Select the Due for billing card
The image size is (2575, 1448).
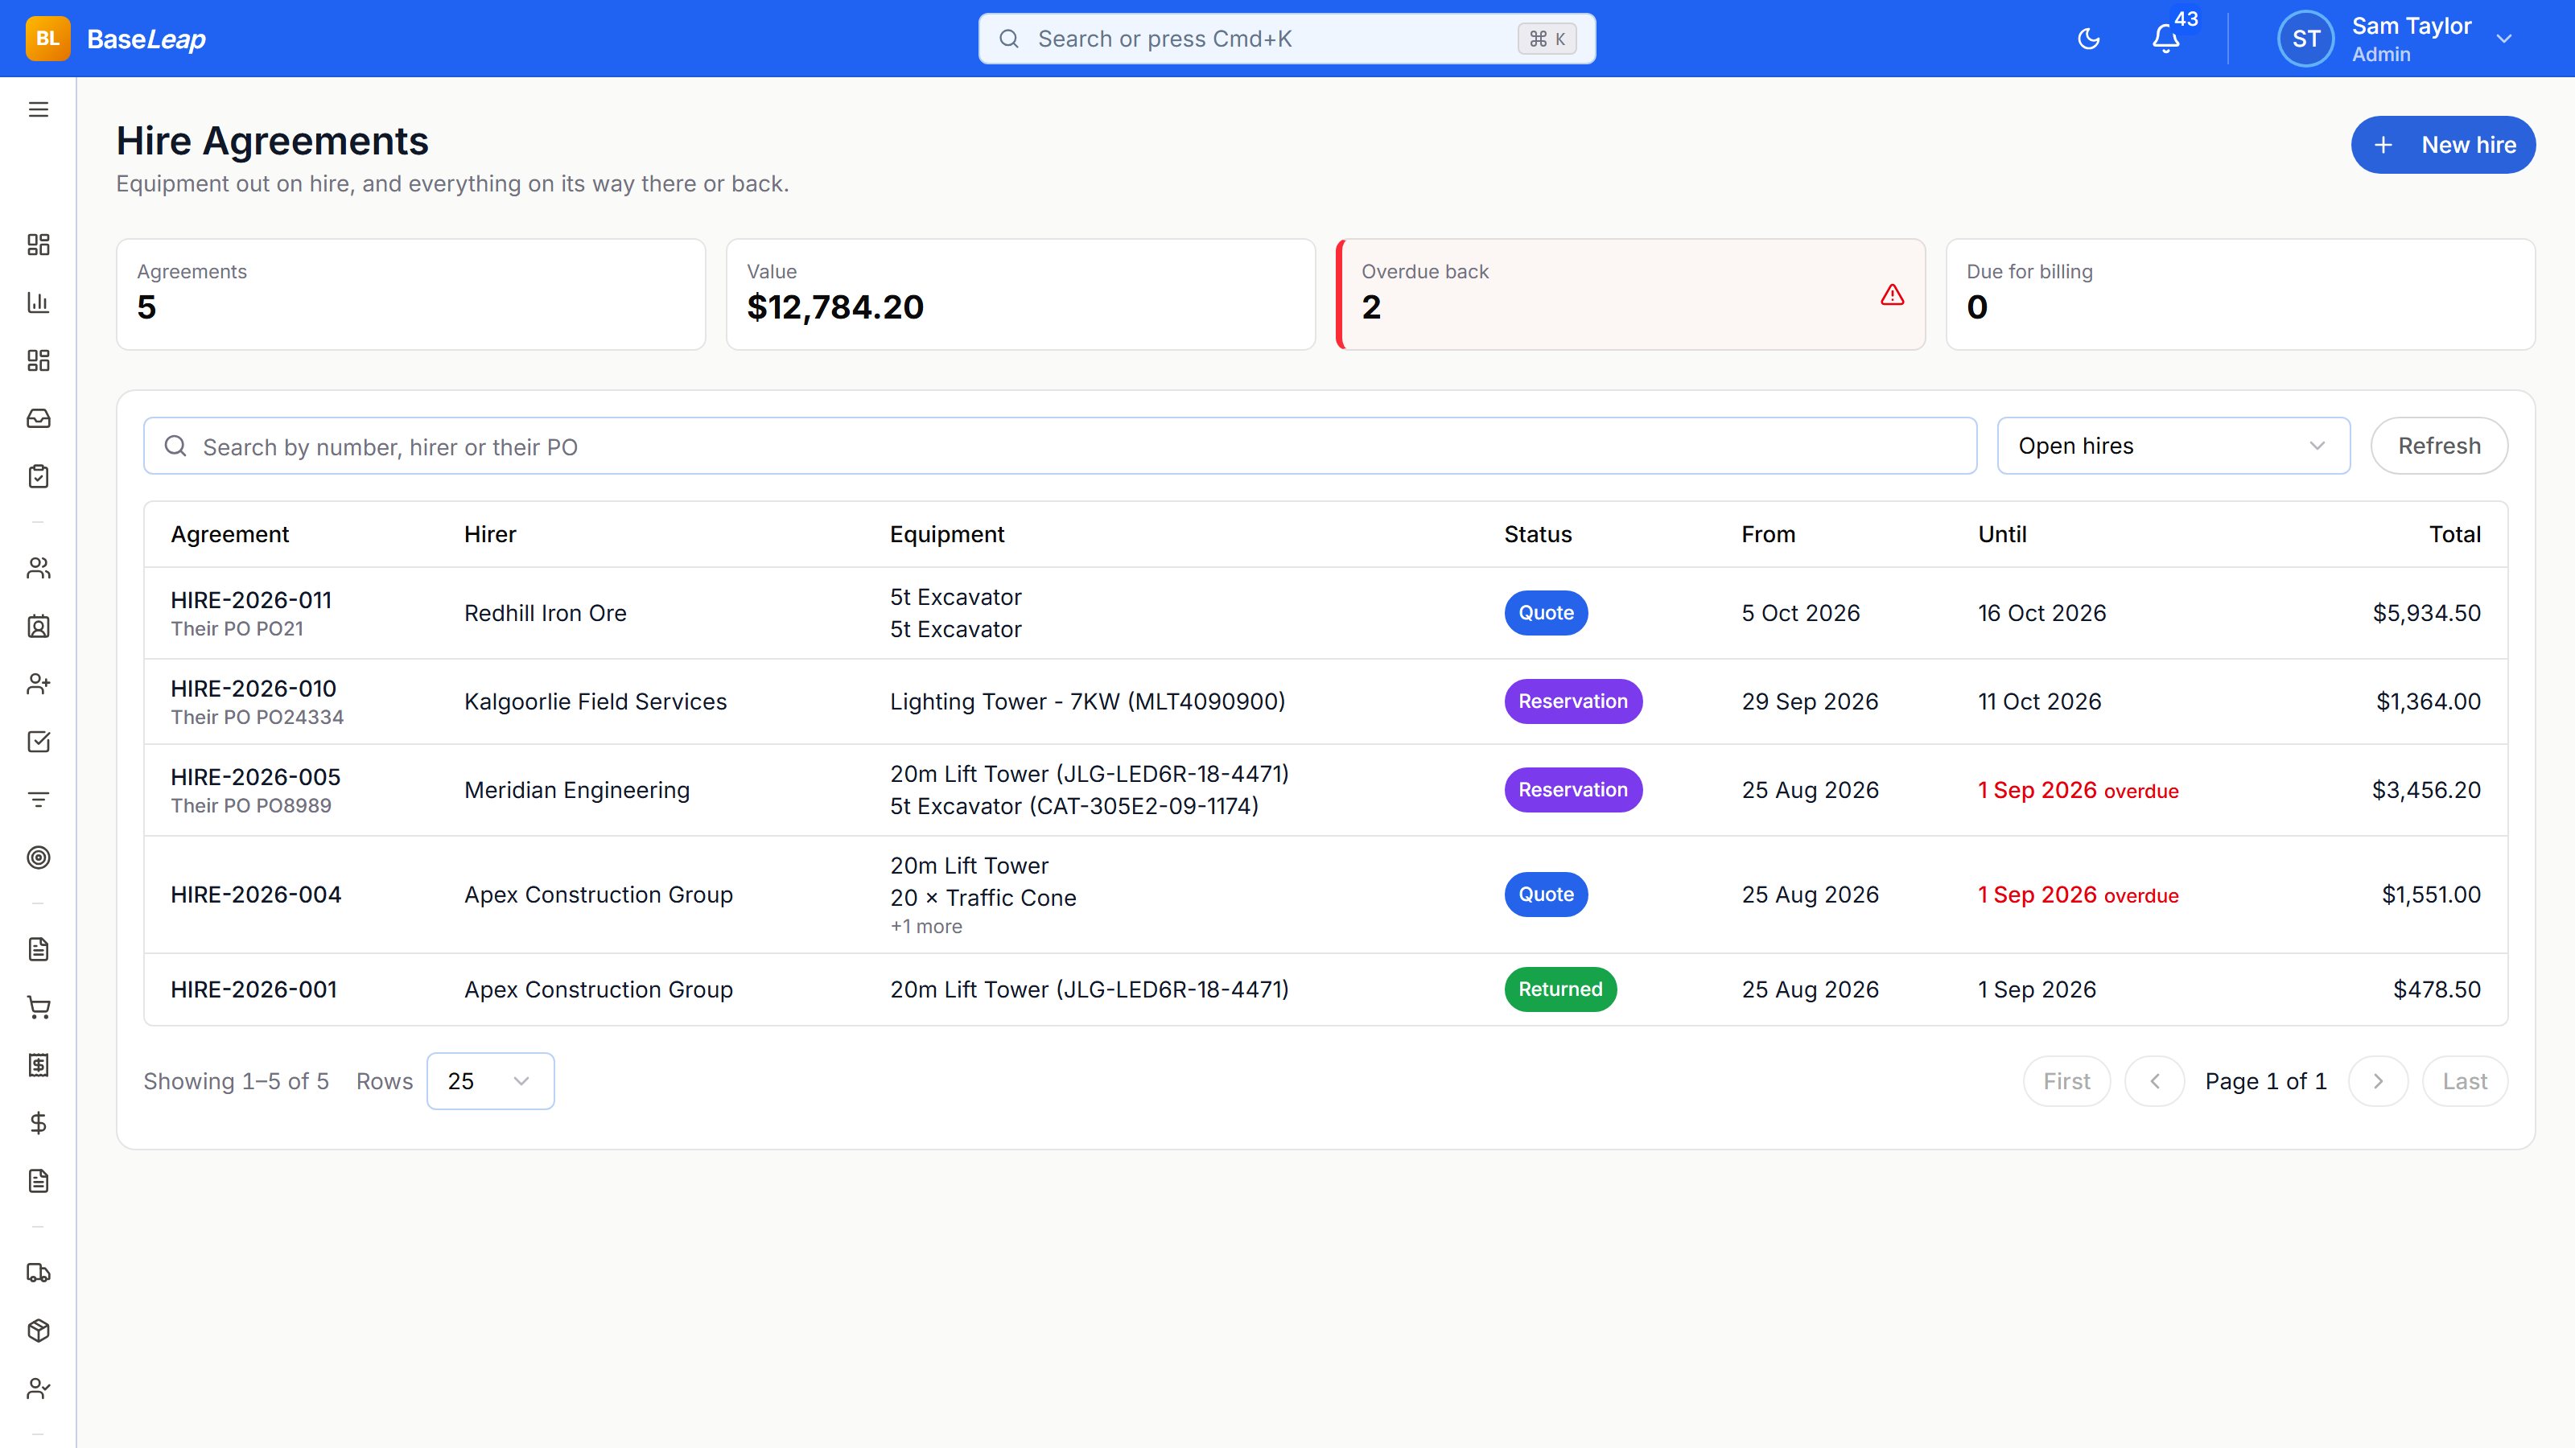[2240, 294]
